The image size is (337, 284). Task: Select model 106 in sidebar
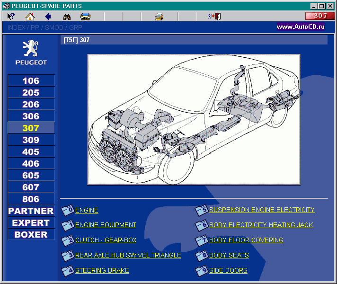(x=31, y=81)
